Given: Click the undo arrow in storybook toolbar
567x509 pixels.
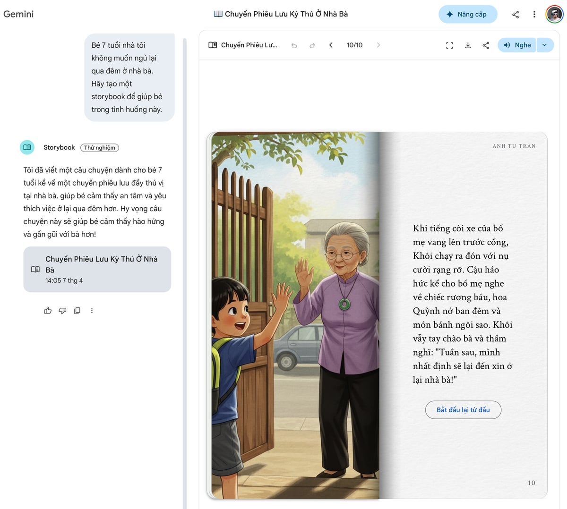Looking at the screenshot, I should pyautogui.click(x=294, y=45).
